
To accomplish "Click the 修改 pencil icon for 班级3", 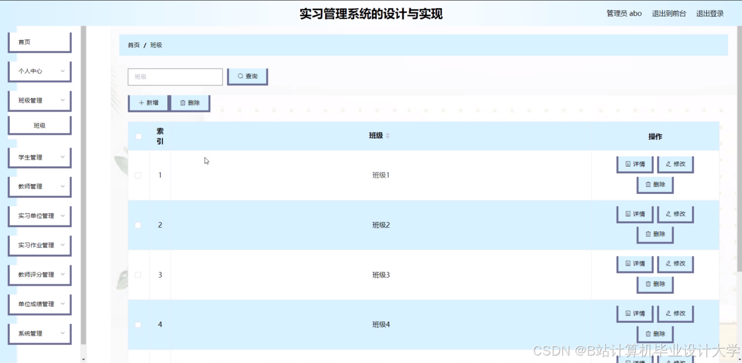I will click(x=669, y=263).
